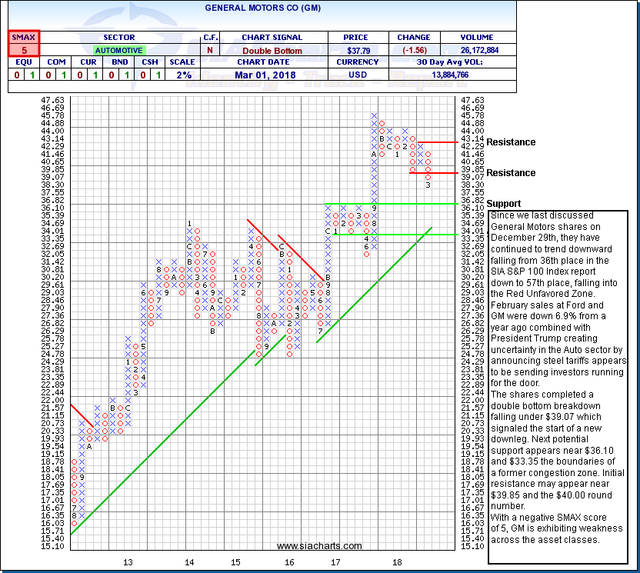
Task: Click the upper Resistance label near 43.14
Action: pos(511,142)
